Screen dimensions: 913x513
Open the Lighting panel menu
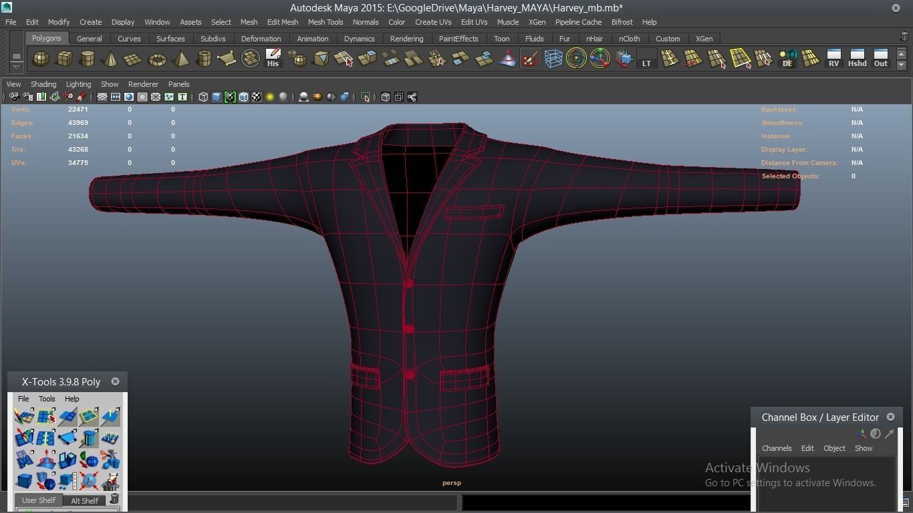[78, 84]
